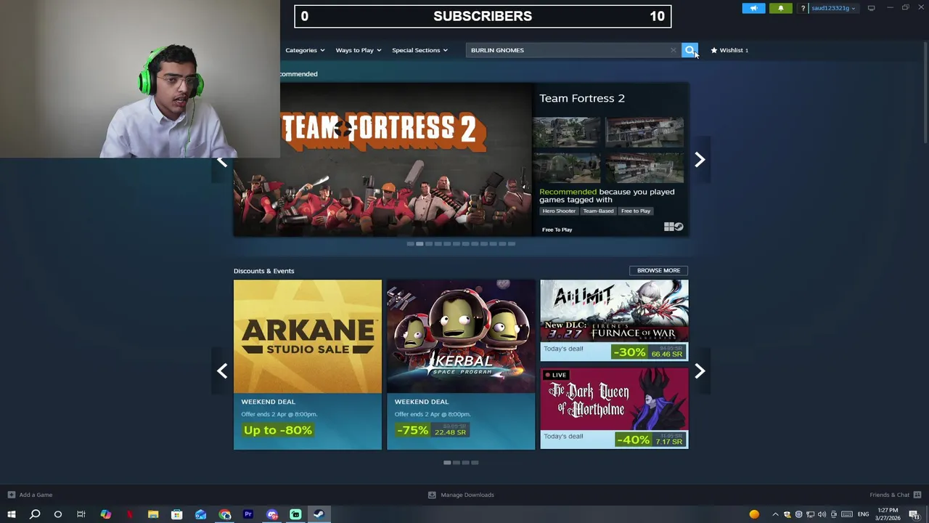Open the saud123321g account dropdown

pyautogui.click(x=833, y=8)
